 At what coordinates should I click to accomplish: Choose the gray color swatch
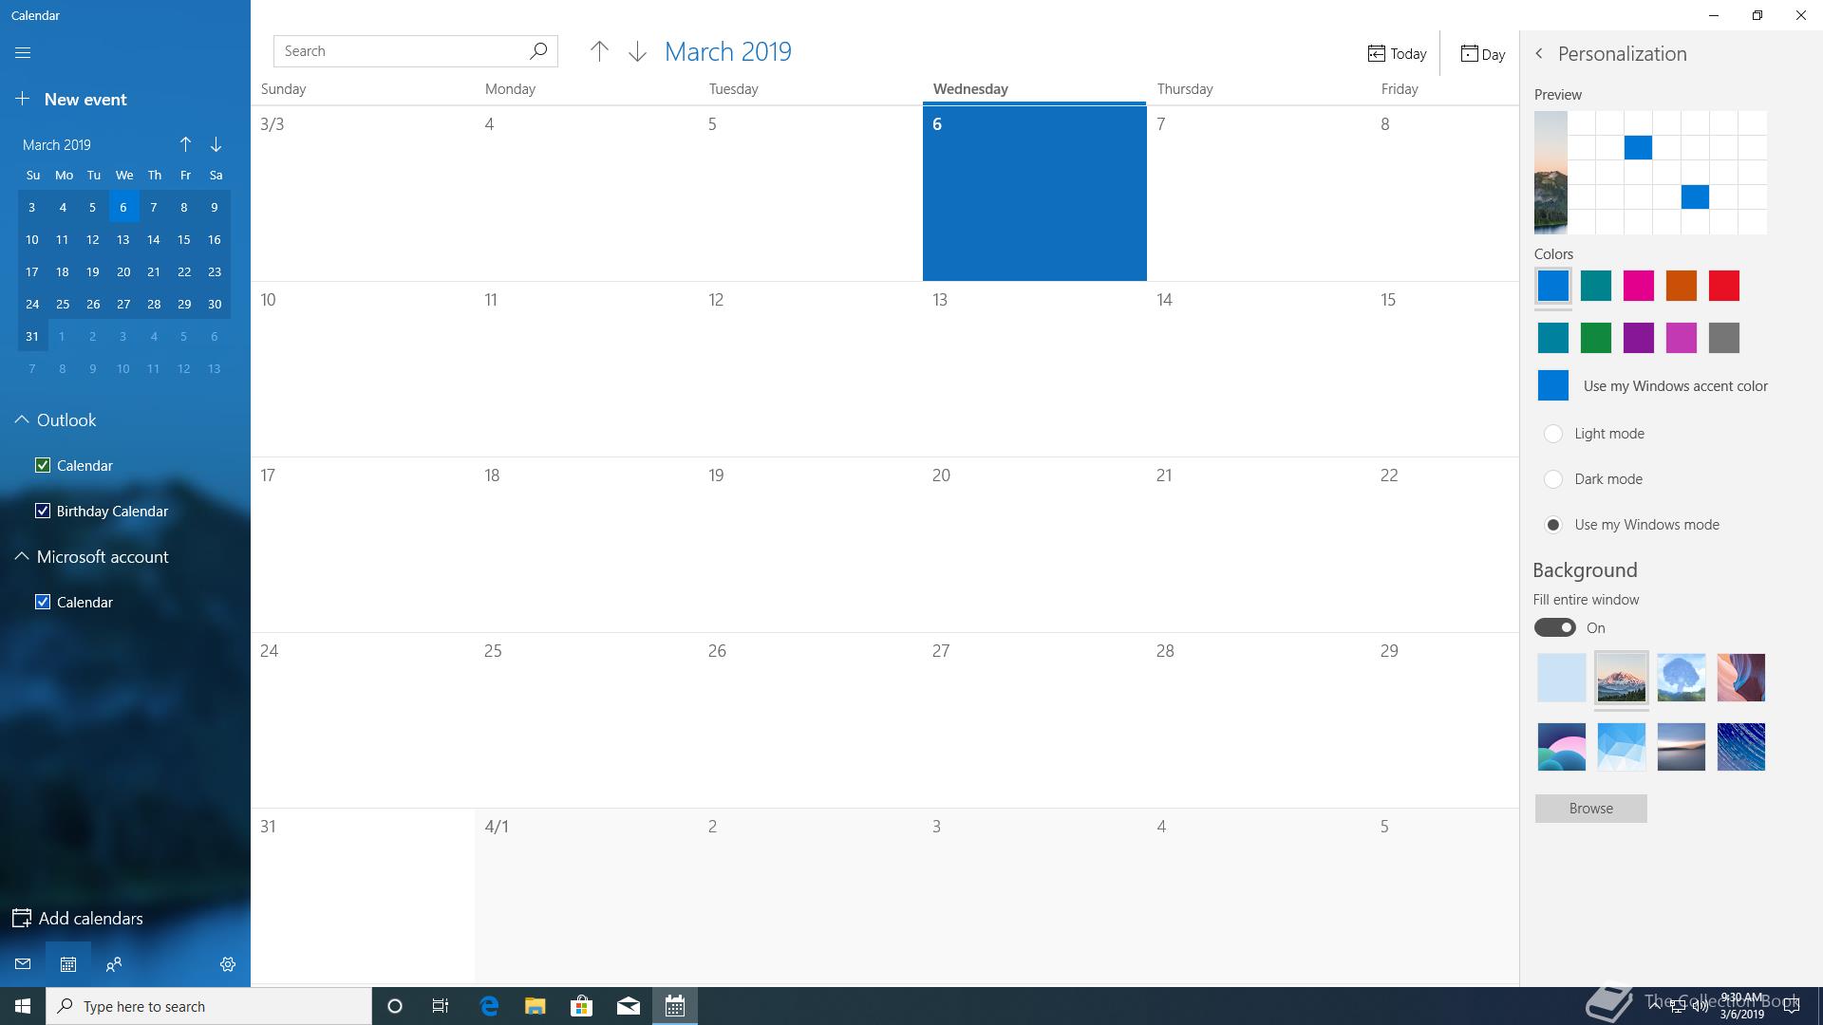point(1724,338)
